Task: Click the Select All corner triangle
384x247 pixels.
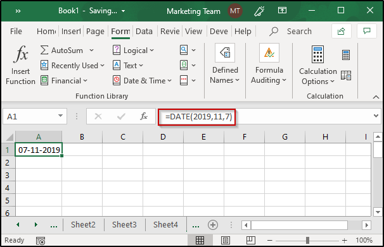Action: pos(10,137)
